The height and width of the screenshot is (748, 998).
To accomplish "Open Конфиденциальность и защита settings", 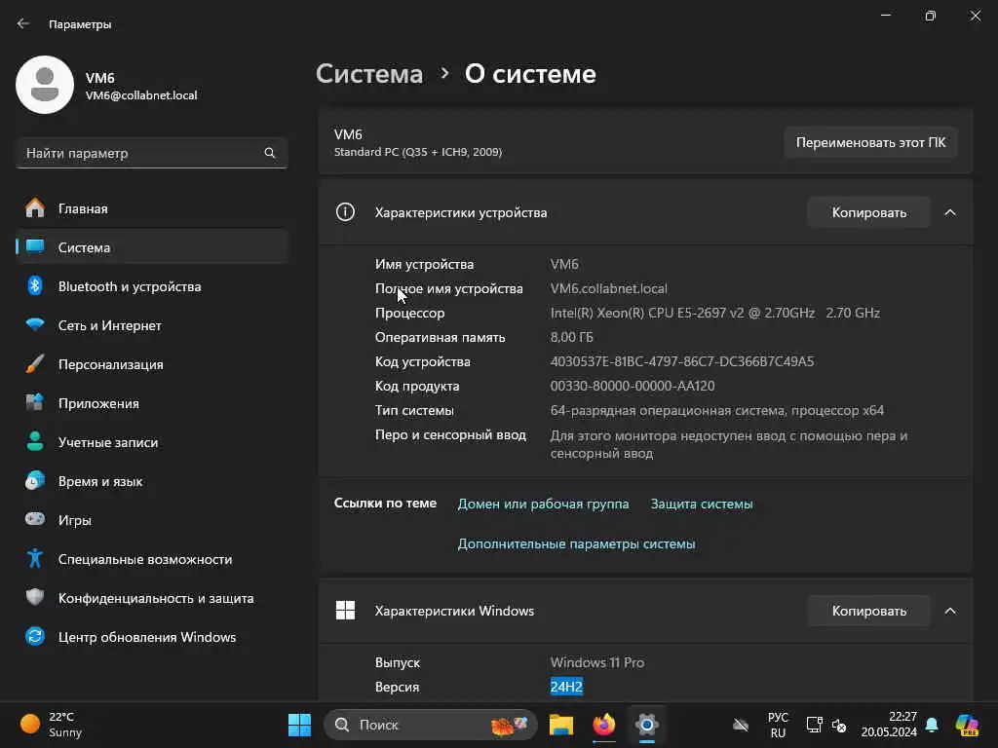I will [151, 598].
